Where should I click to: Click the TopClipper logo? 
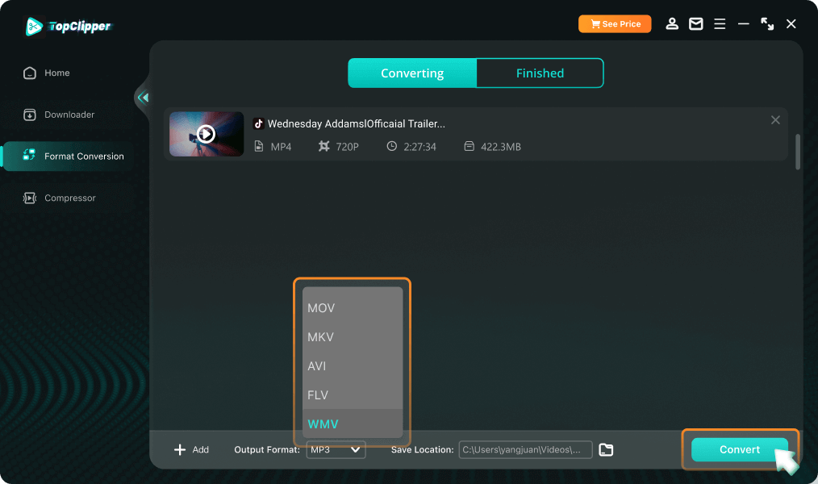pyautogui.click(x=69, y=26)
